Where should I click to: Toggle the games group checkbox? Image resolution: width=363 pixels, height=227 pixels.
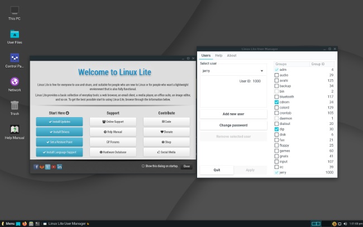(276, 151)
